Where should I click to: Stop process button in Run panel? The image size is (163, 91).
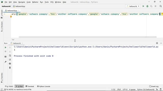tap(6, 52)
